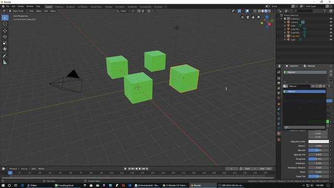Open the Modifiers wrench properties tab
Image resolution: width=334 pixels, height=188 pixels.
279,109
